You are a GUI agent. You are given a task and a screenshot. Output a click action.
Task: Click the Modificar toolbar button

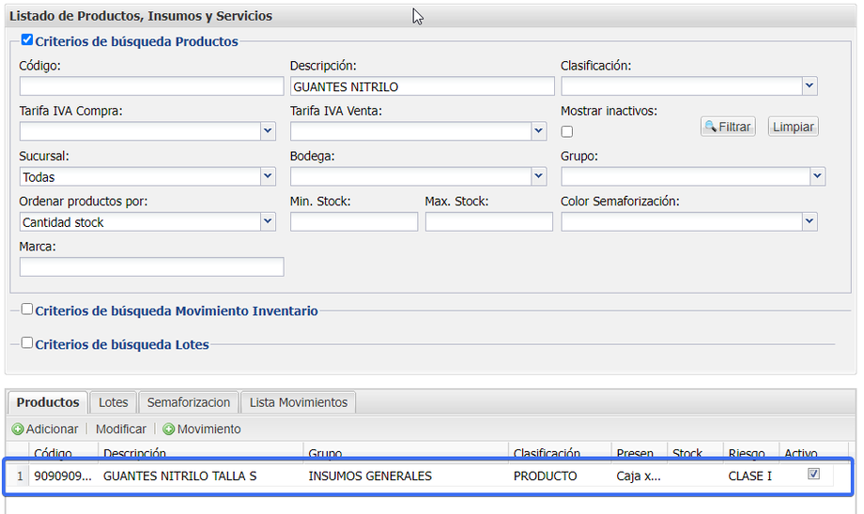tap(121, 429)
